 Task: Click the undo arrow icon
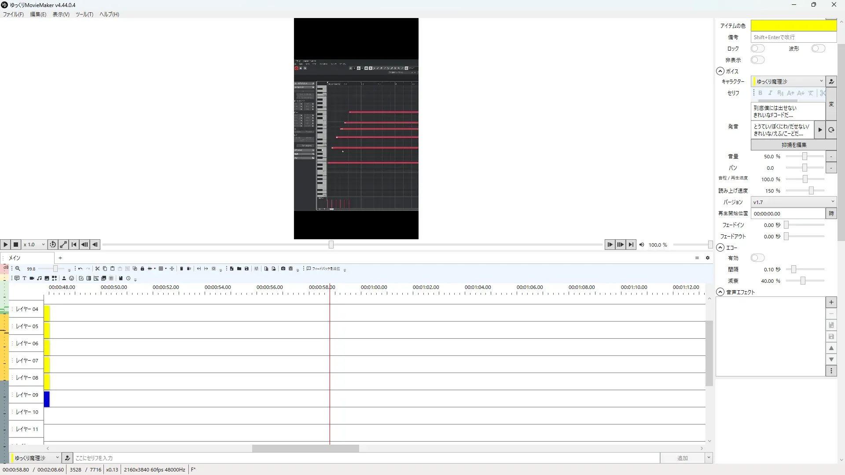click(x=80, y=269)
